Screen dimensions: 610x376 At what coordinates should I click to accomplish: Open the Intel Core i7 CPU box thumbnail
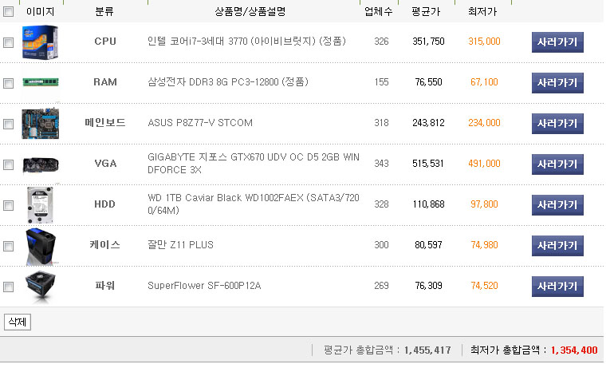point(41,42)
